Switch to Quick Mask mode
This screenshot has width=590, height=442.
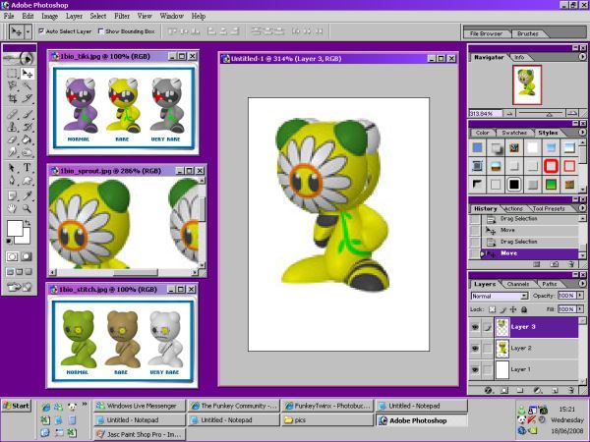(x=27, y=256)
